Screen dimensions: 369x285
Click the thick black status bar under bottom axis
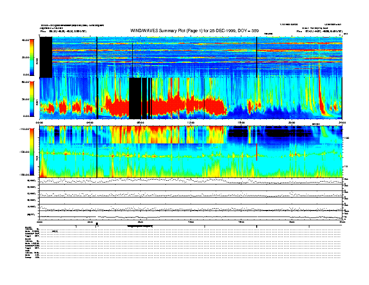coord(140,226)
